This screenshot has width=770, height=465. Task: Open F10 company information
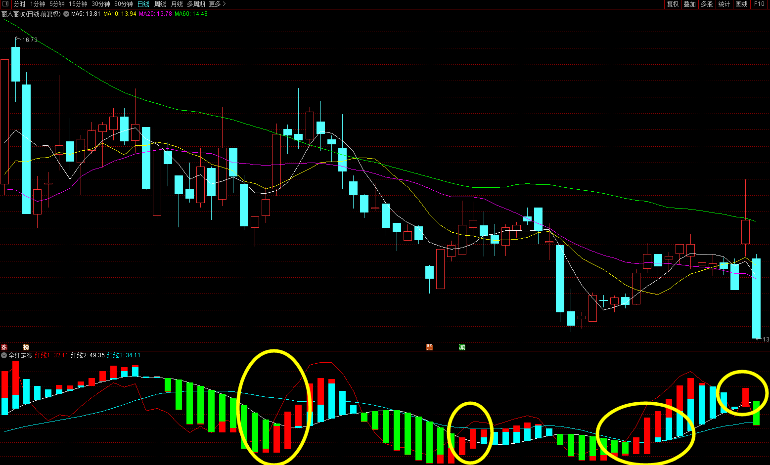pyautogui.click(x=759, y=4)
